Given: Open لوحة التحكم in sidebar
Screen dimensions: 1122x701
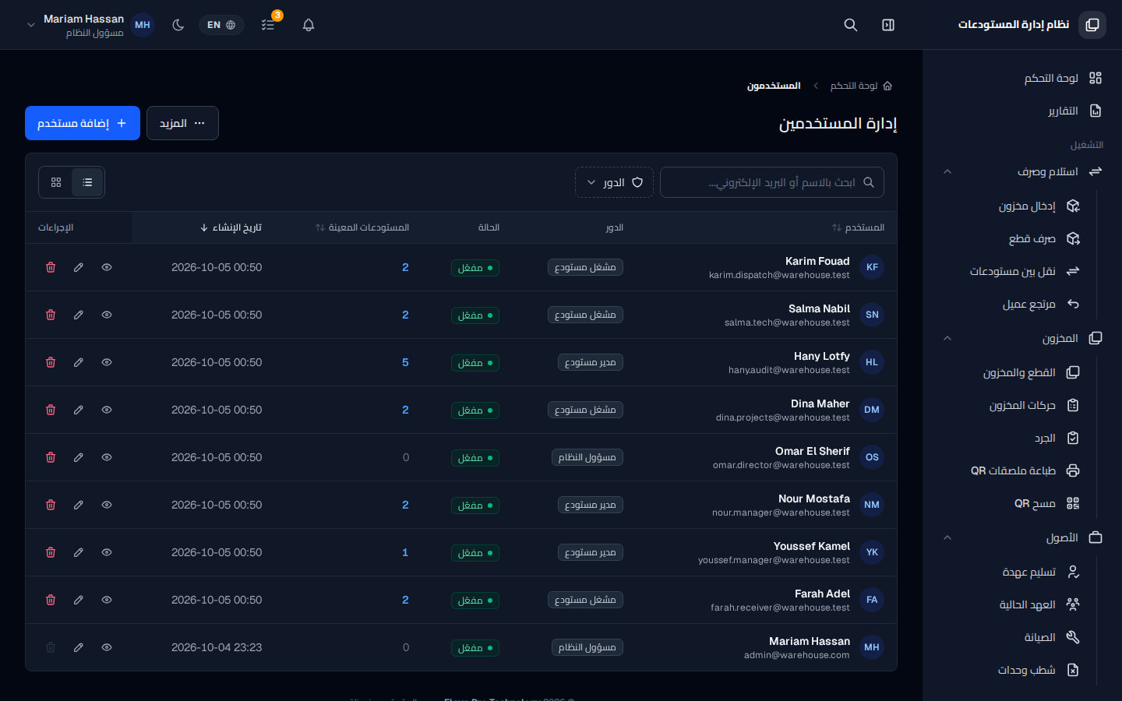Looking at the screenshot, I should pyautogui.click(x=1022, y=78).
